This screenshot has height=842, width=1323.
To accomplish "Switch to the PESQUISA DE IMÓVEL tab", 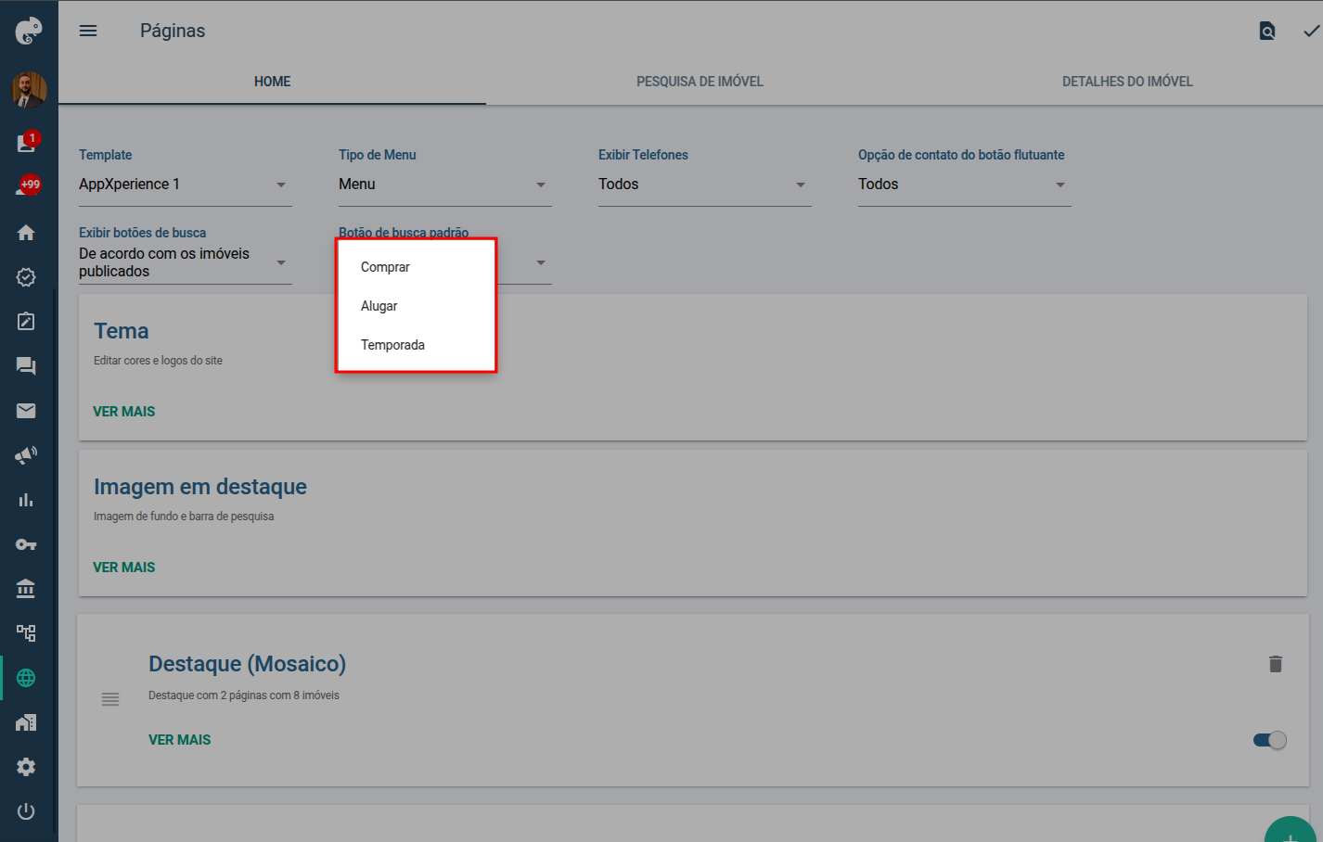I will (x=700, y=82).
